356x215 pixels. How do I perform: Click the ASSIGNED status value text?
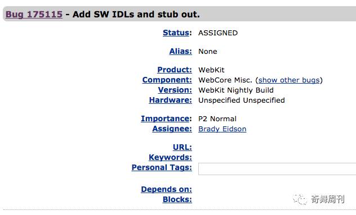pyautogui.click(x=218, y=33)
